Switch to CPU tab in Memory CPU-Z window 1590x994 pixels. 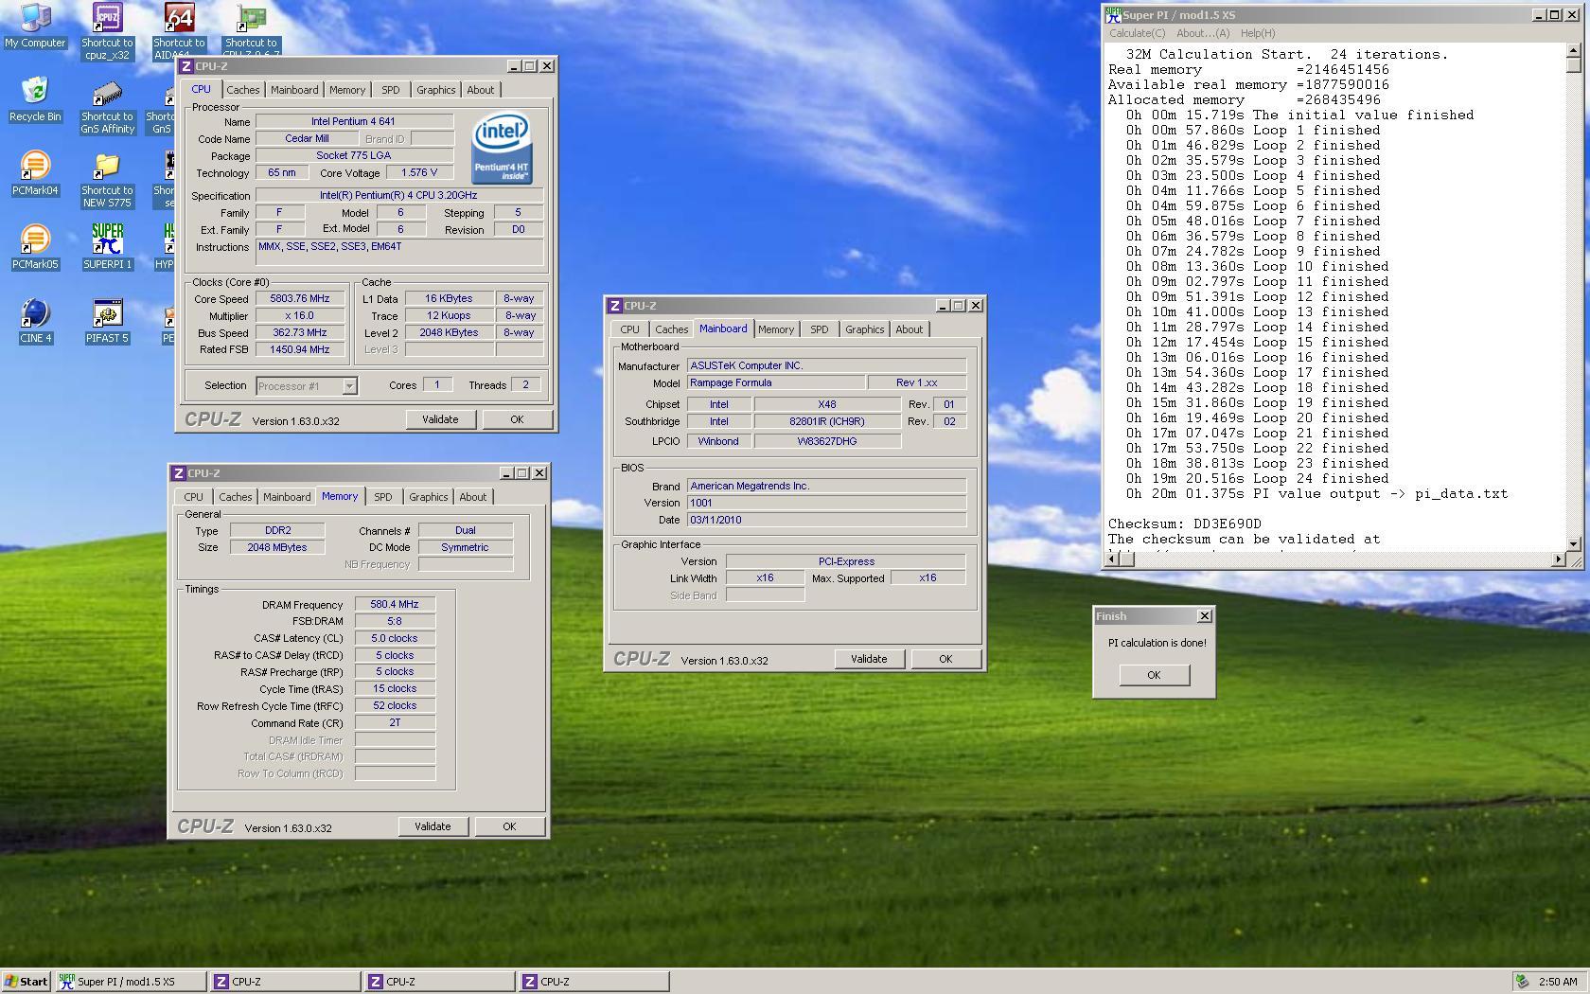click(193, 497)
